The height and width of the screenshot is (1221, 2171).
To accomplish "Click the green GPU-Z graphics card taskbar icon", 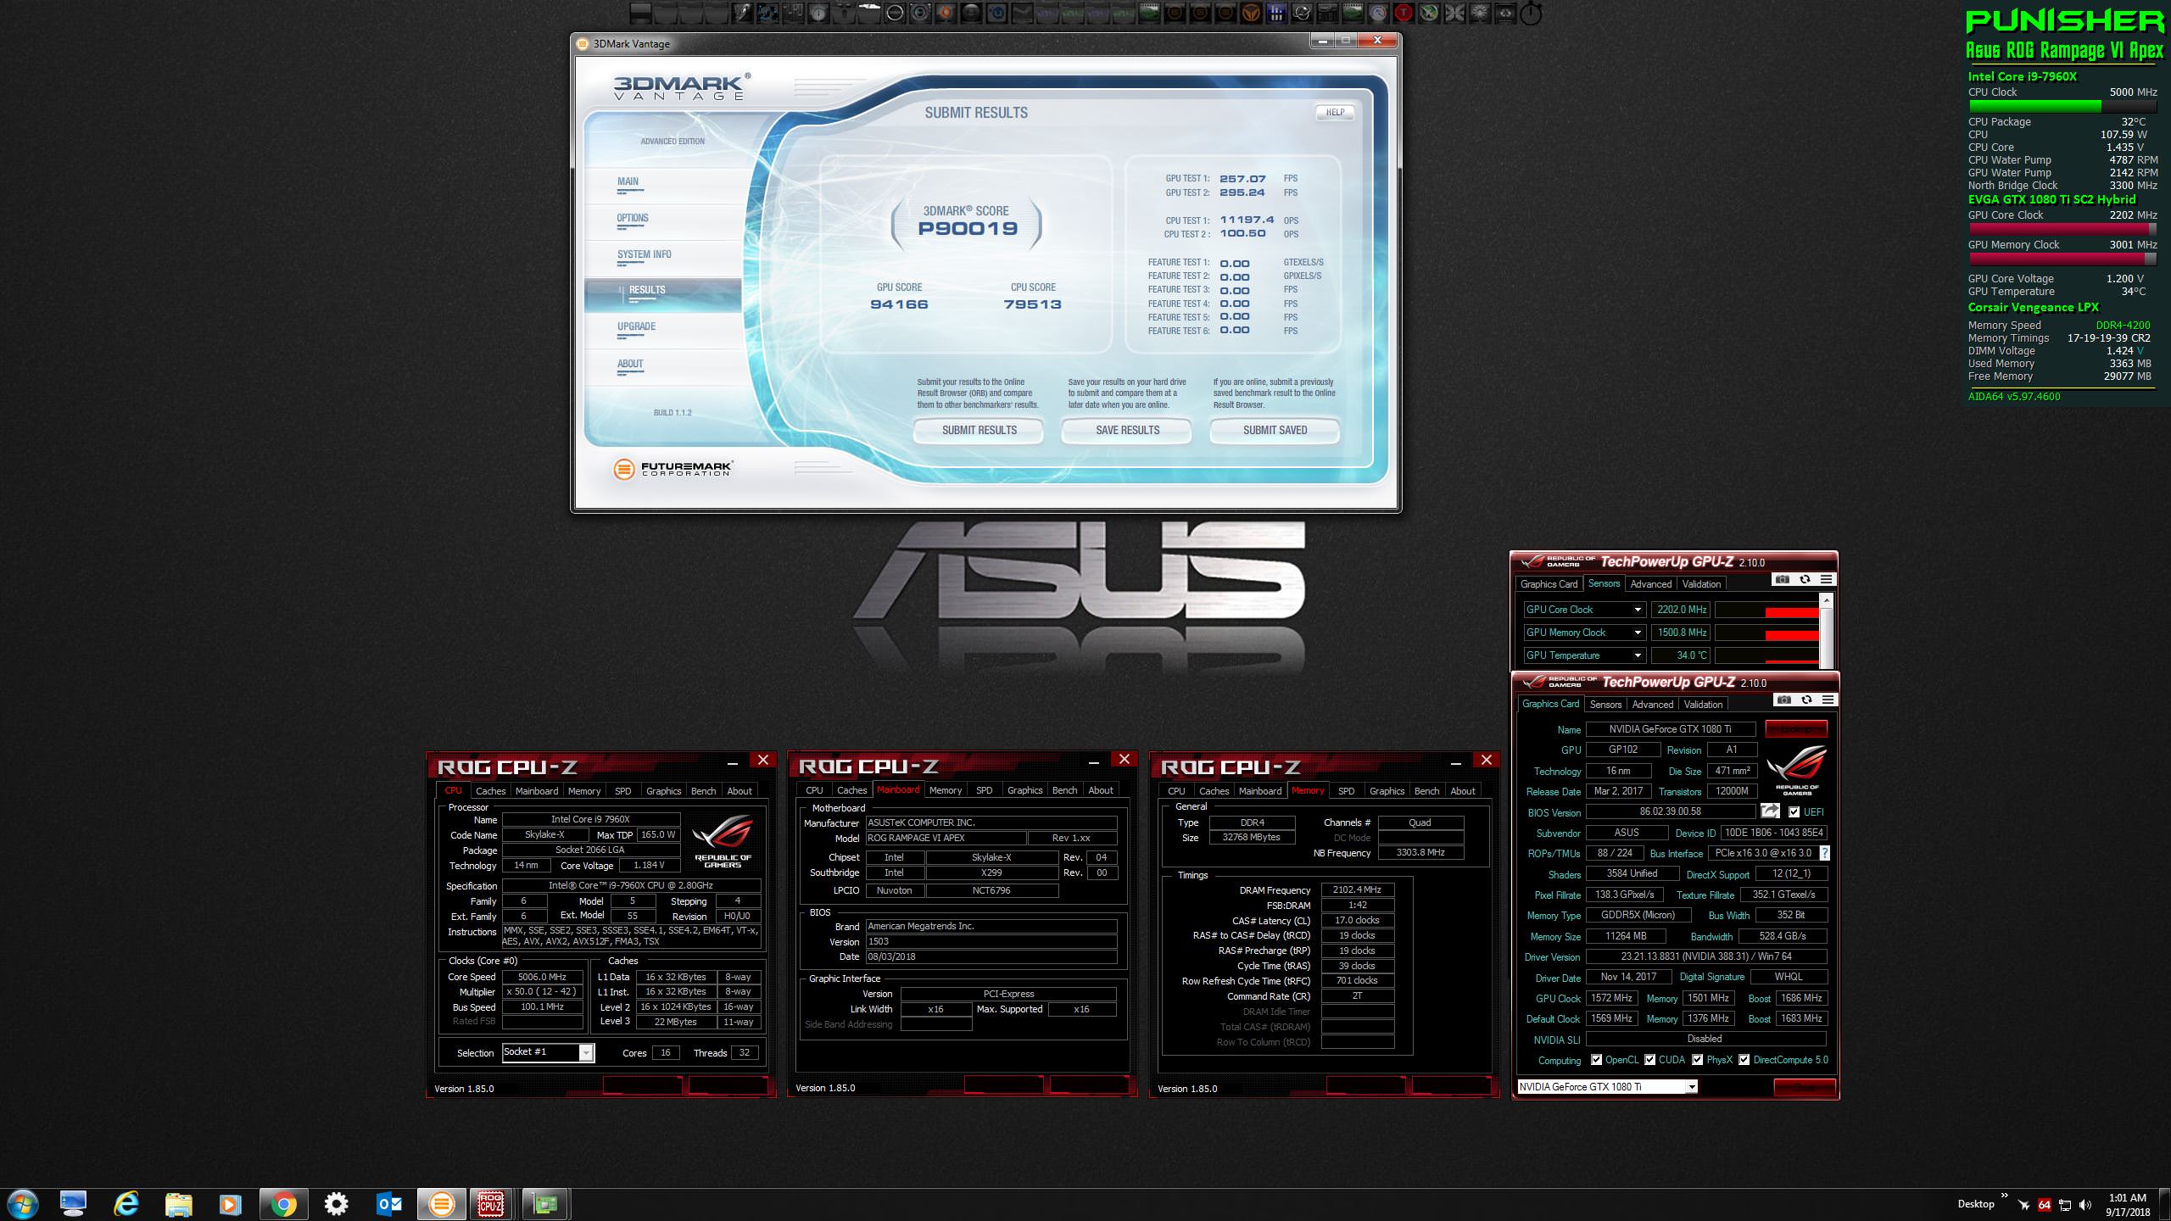I will coord(544,1204).
